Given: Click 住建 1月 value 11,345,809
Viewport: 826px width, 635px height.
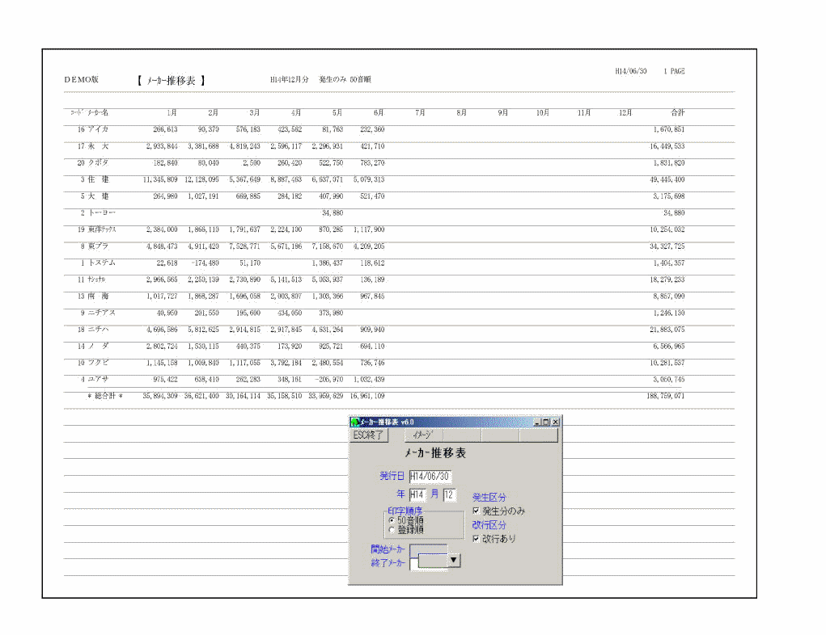Looking at the screenshot, I should tap(160, 179).
